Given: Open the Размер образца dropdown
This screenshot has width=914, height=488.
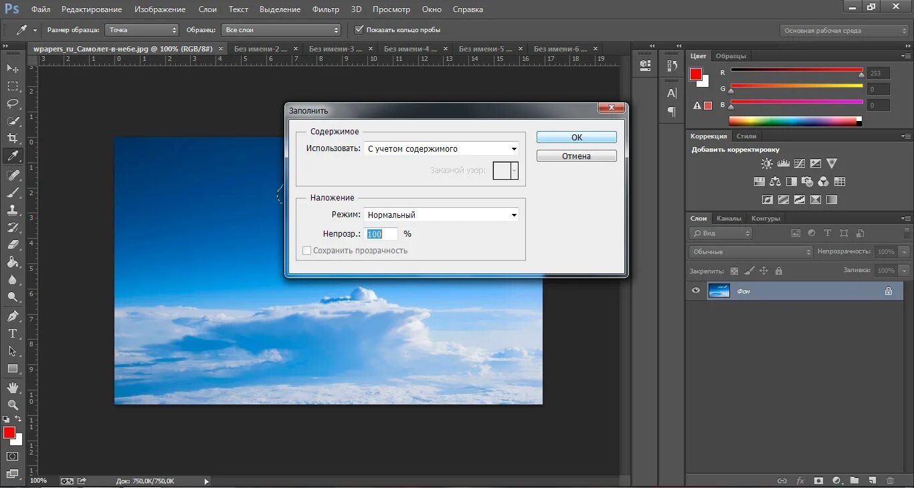Looking at the screenshot, I should pos(142,30).
